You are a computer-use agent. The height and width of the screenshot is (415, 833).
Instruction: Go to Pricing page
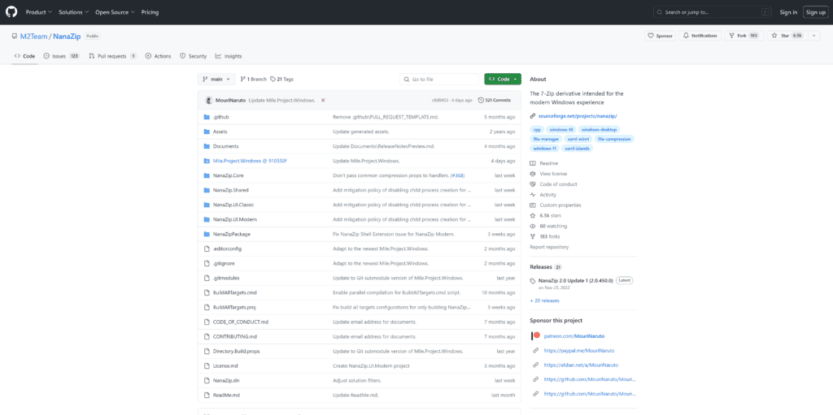tap(150, 12)
